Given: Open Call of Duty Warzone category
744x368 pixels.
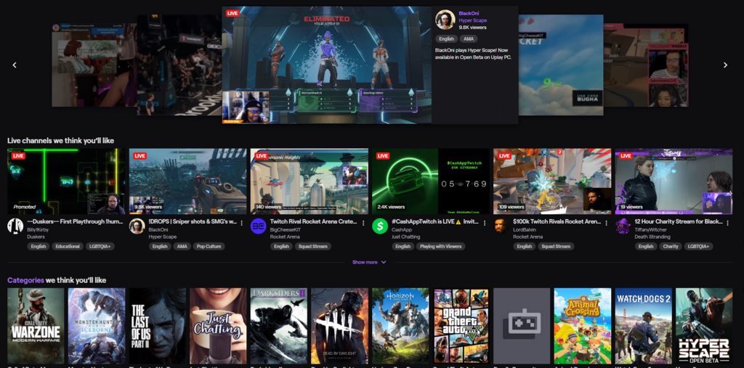Looking at the screenshot, I should click(36, 326).
